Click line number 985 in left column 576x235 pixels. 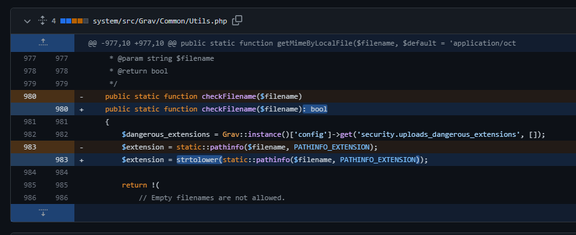point(30,185)
